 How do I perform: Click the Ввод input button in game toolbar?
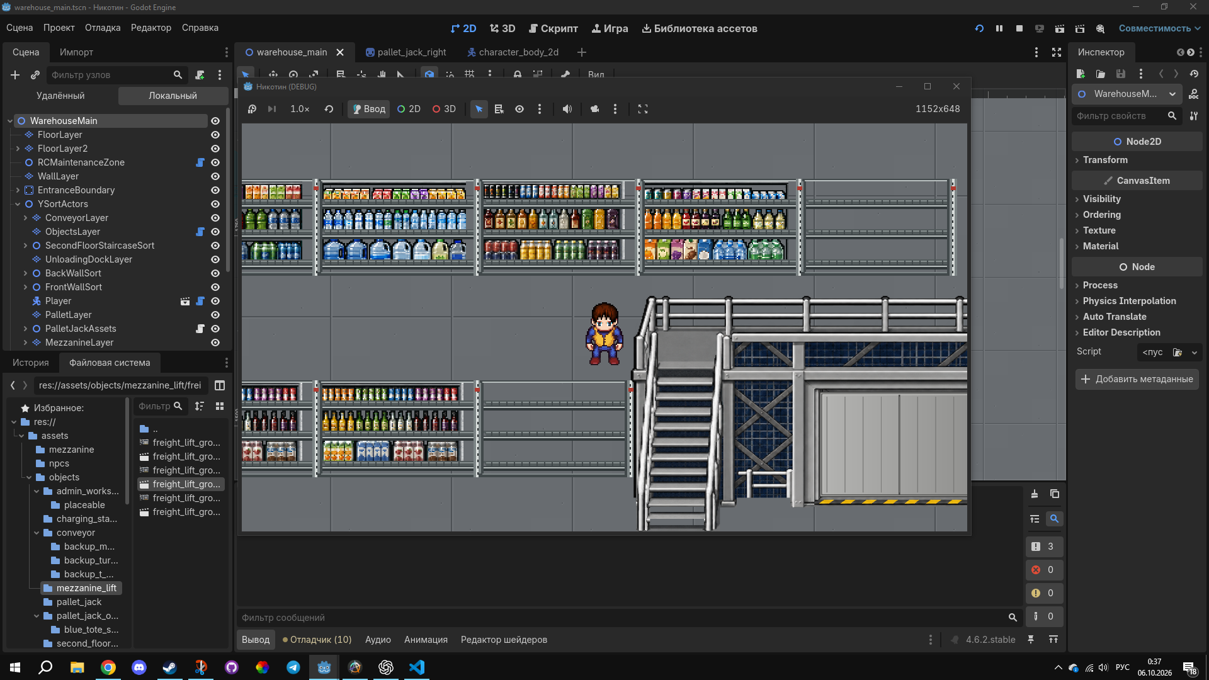coord(368,109)
